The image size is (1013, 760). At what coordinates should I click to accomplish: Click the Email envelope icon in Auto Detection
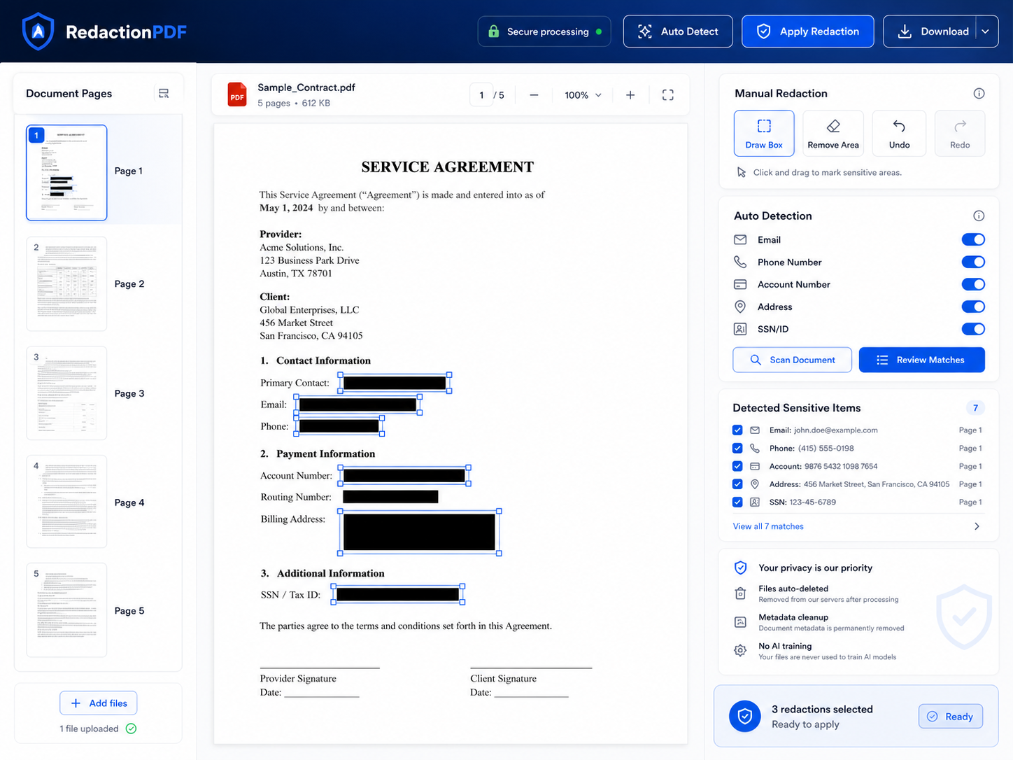click(x=740, y=239)
